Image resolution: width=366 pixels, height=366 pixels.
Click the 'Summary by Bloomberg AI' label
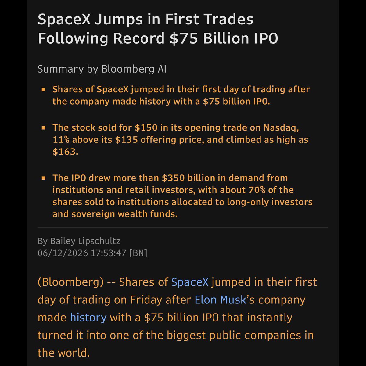[x=102, y=69]
